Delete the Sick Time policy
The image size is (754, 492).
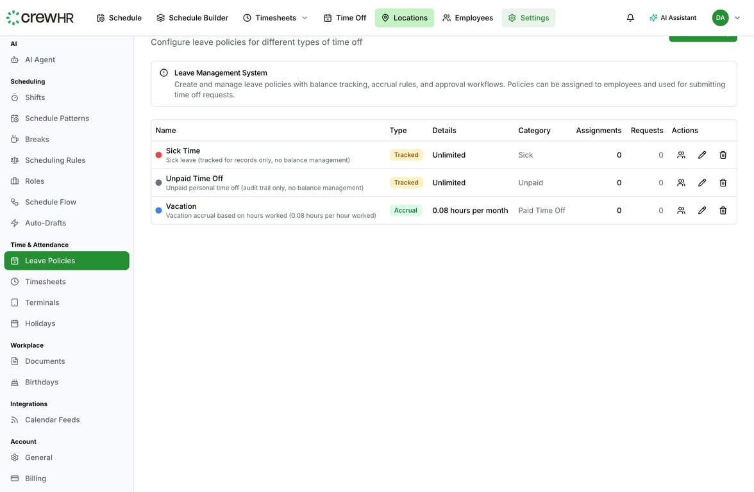click(x=723, y=155)
